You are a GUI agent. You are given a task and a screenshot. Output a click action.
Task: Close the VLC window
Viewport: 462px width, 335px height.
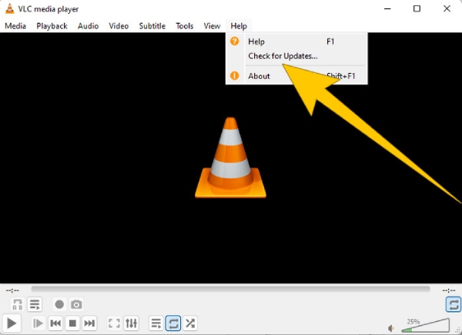pyautogui.click(x=447, y=8)
